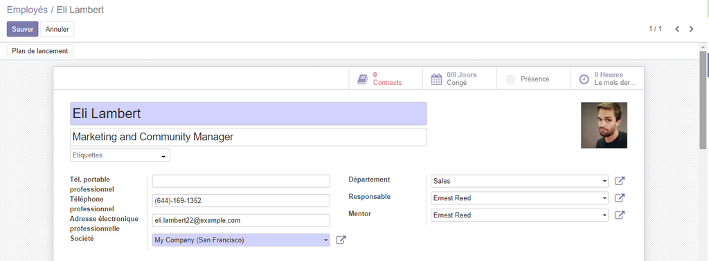Go to Employés breadcrumb link
Screen dimensions: 709x261
[27, 10]
